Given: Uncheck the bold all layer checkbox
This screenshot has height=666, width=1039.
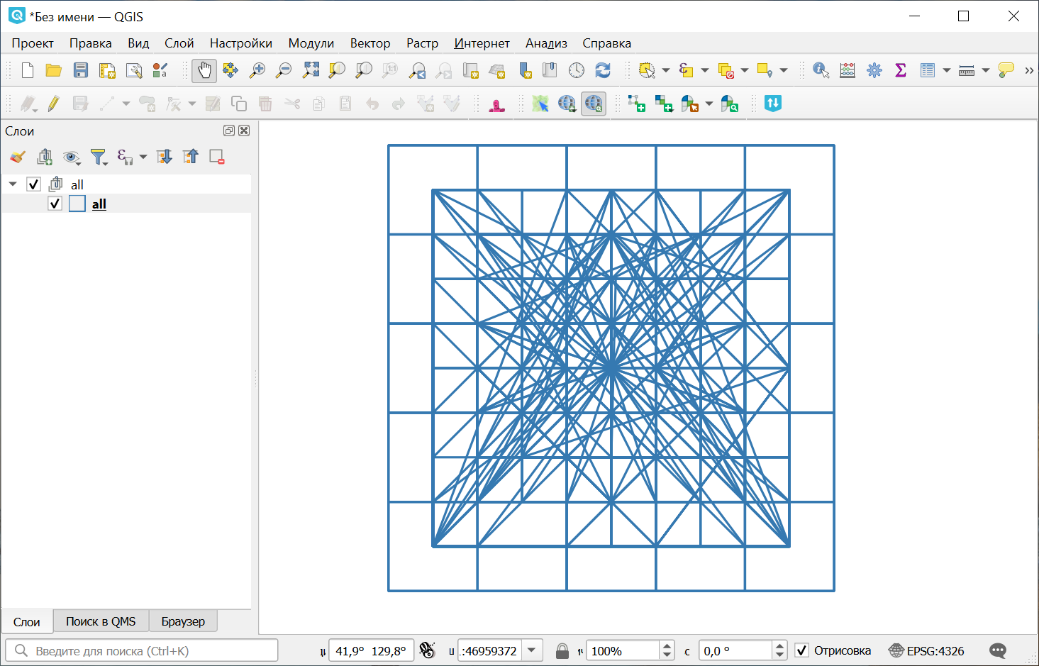Looking at the screenshot, I should 55,204.
